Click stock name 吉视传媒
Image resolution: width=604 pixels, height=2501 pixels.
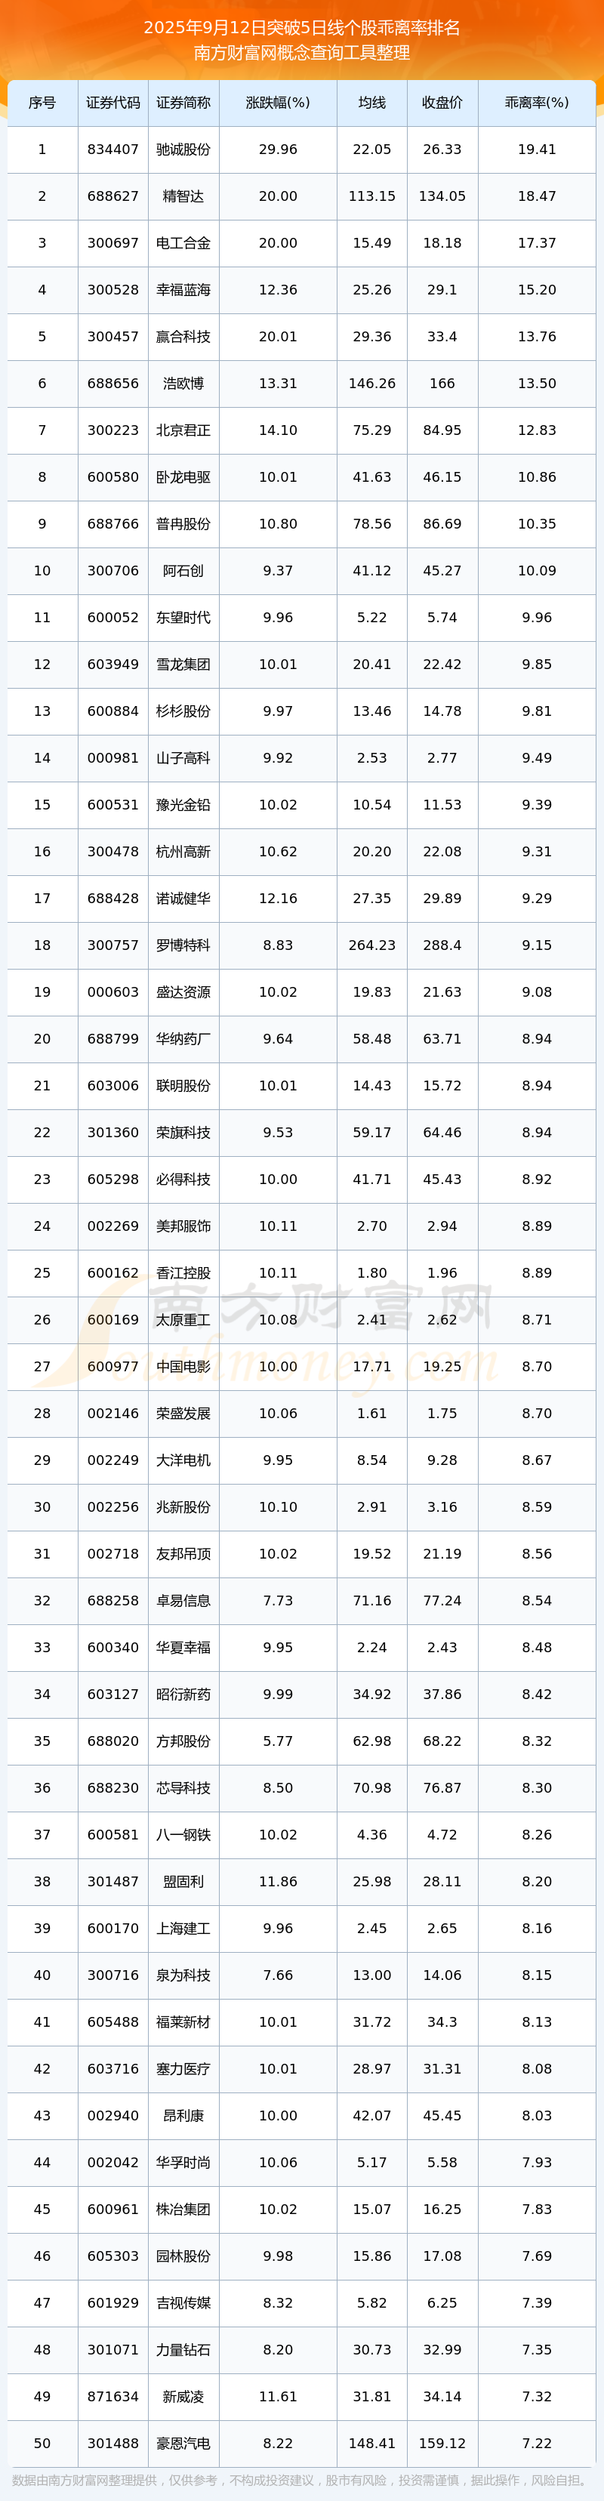pos(183,2303)
